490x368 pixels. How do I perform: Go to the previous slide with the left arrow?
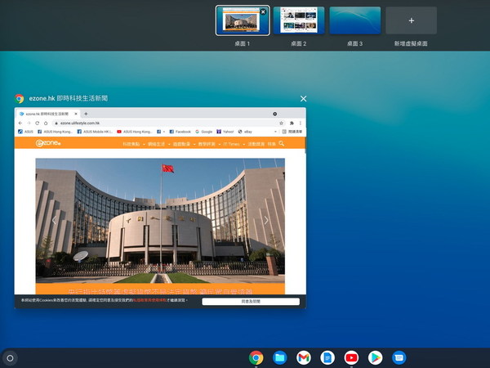click(x=54, y=220)
